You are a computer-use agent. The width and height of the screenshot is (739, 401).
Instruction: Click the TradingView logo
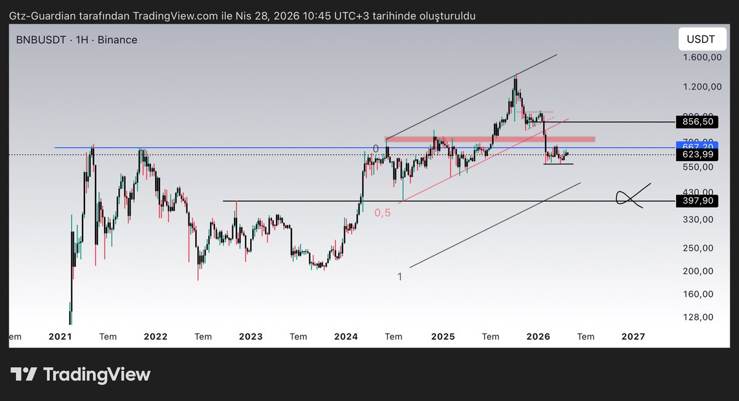click(x=80, y=374)
